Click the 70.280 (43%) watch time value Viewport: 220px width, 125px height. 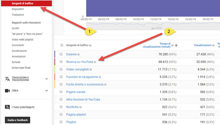(167, 54)
